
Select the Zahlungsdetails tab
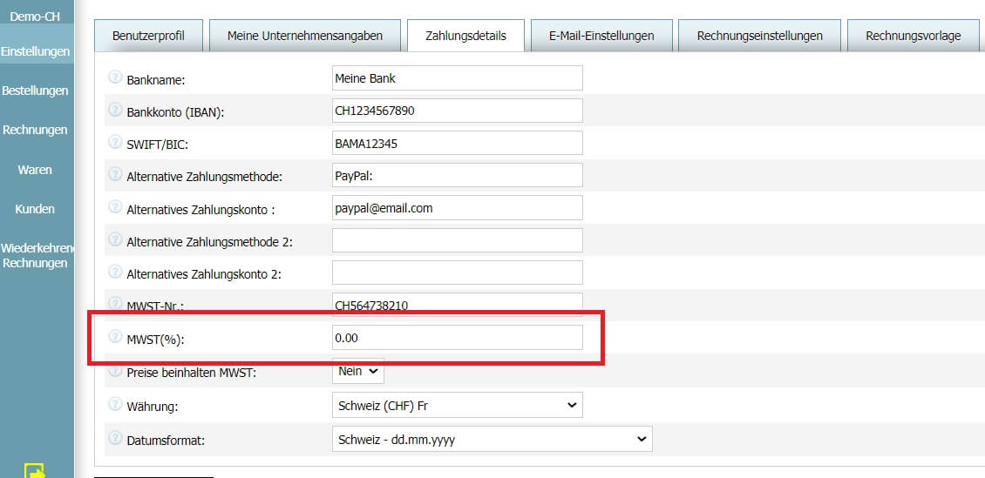[466, 36]
